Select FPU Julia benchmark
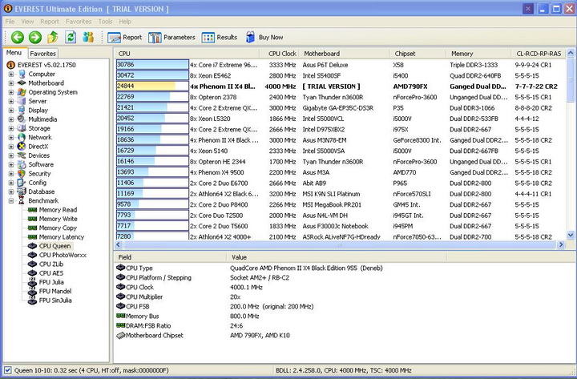Screen dimensions: 577x379 51,282
